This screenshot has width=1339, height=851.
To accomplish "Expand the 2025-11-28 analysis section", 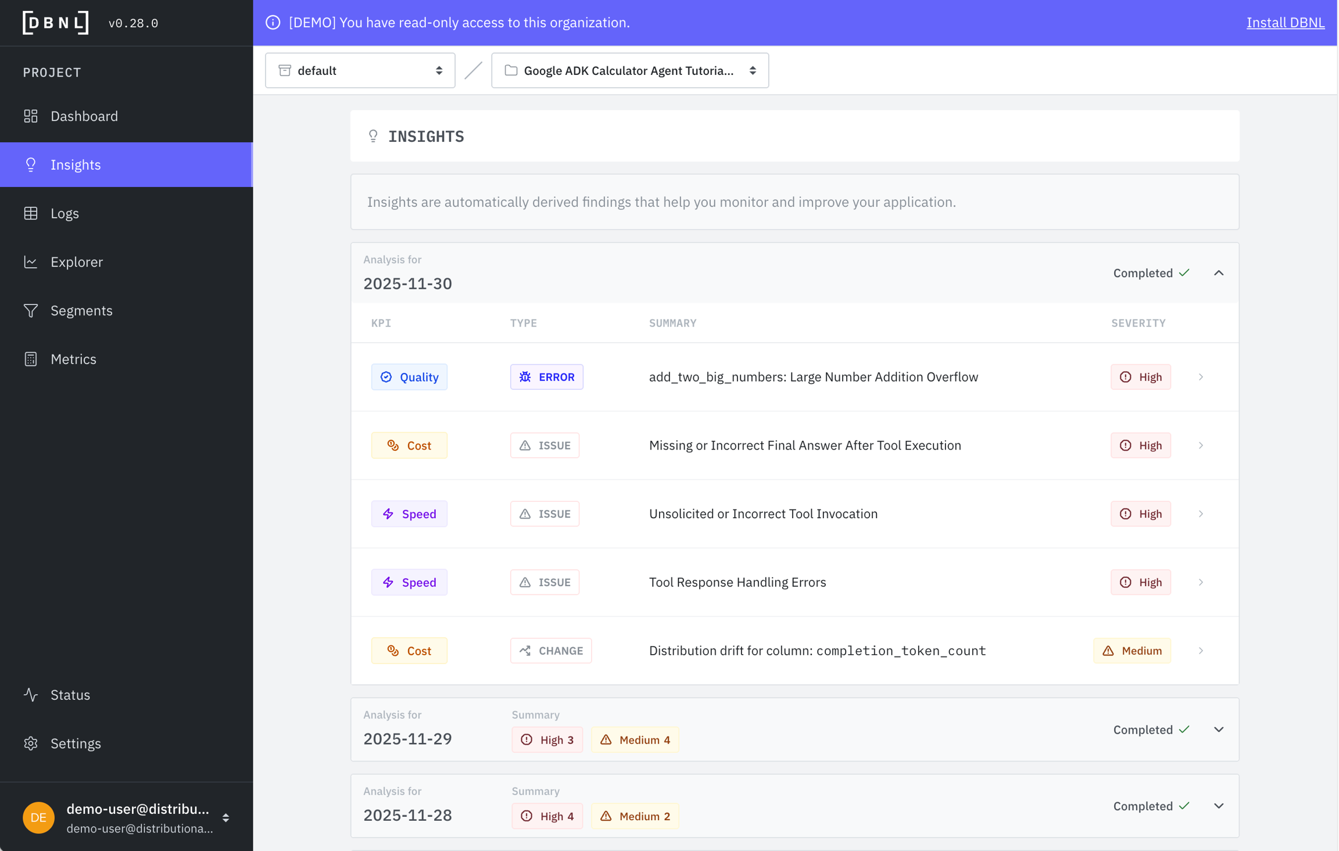I will tap(1219, 806).
